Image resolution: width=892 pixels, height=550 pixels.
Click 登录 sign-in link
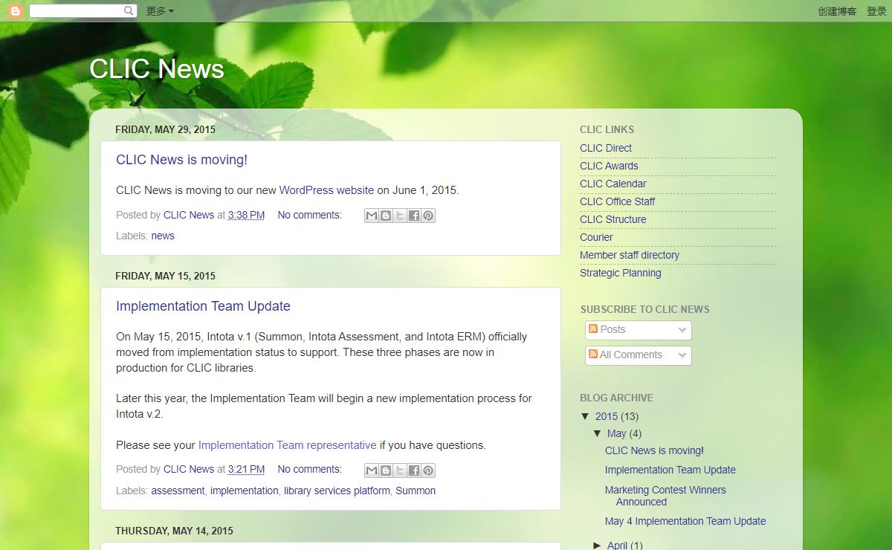pos(876,11)
